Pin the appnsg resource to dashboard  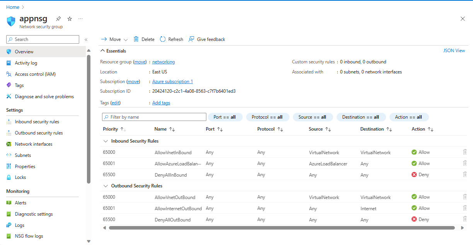[58, 19]
